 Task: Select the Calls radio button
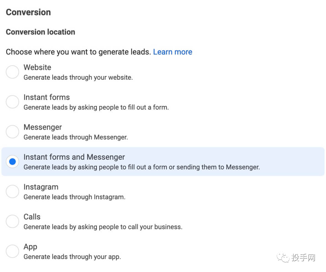[12, 221]
